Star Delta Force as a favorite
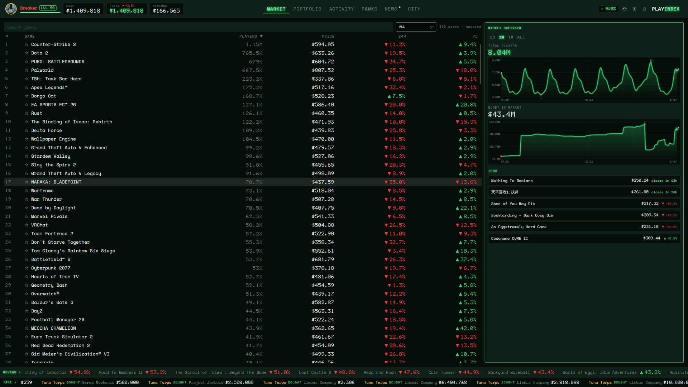This screenshot has width=688, height=387. tap(27, 130)
